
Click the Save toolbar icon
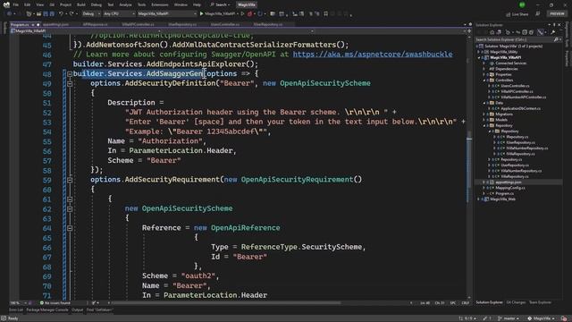(46, 14)
